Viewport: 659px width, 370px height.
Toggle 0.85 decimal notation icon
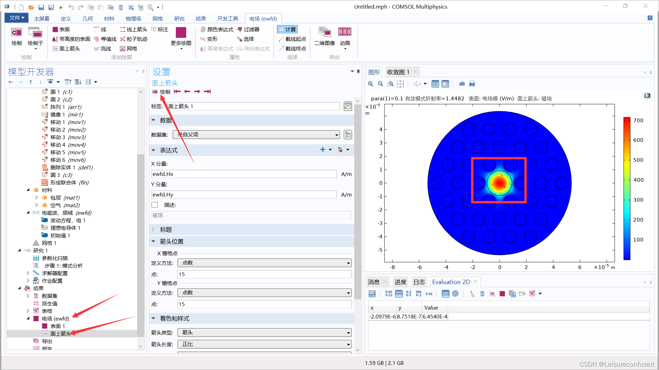[429, 294]
